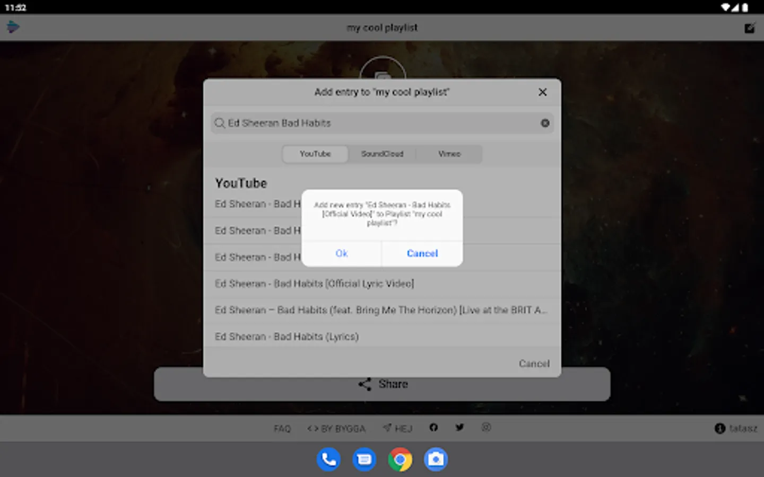Switch to the Vimeo tab
The image size is (764, 477).
click(x=449, y=154)
